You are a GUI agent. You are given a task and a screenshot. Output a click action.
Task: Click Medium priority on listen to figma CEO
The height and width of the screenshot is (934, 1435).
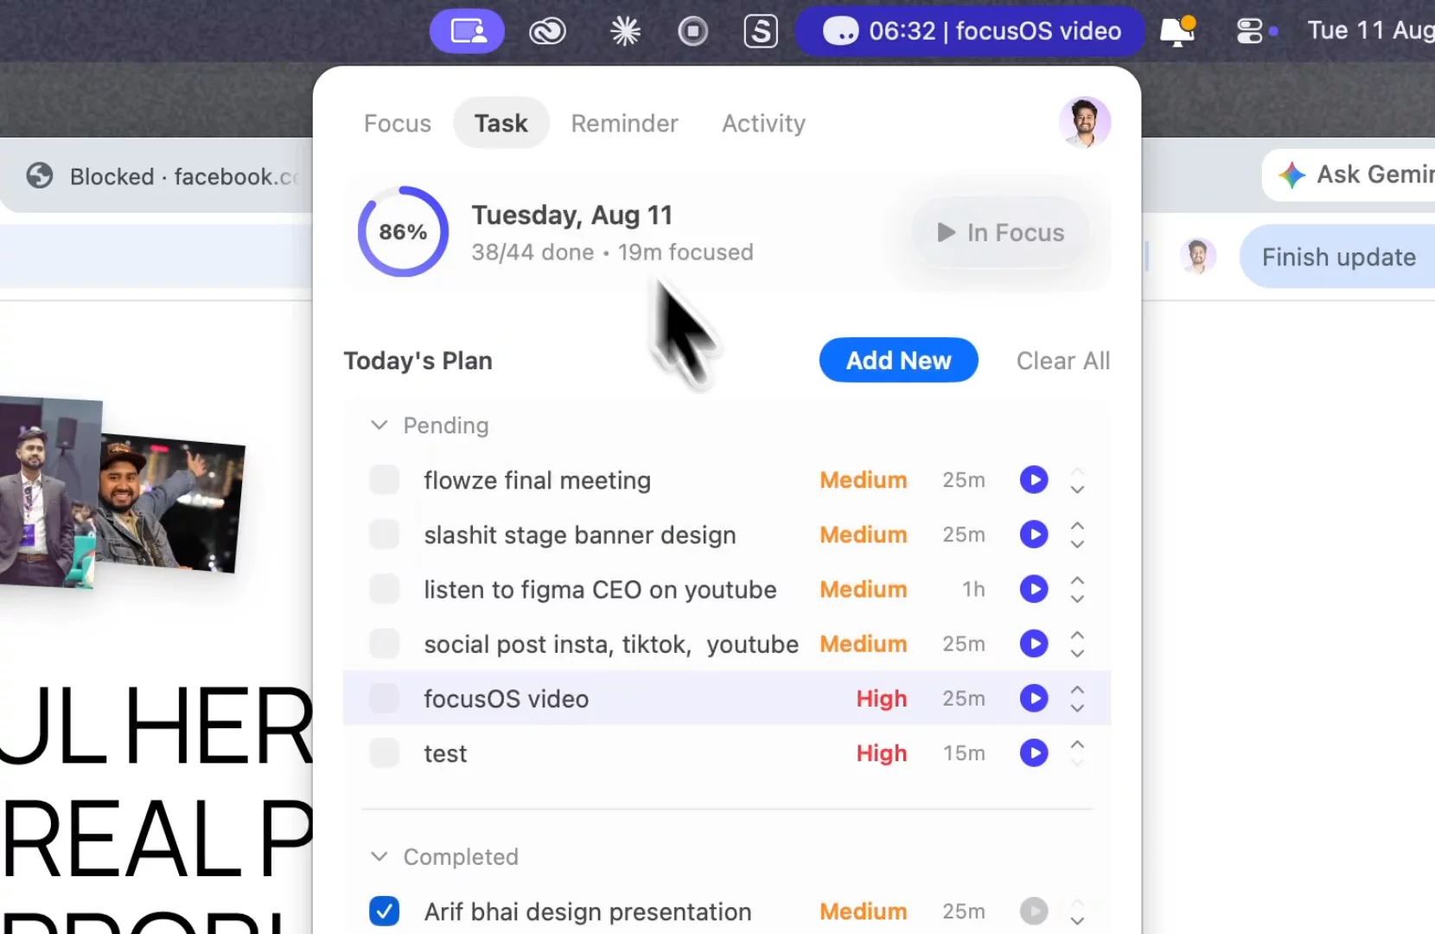pyautogui.click(x=864, y=589)
